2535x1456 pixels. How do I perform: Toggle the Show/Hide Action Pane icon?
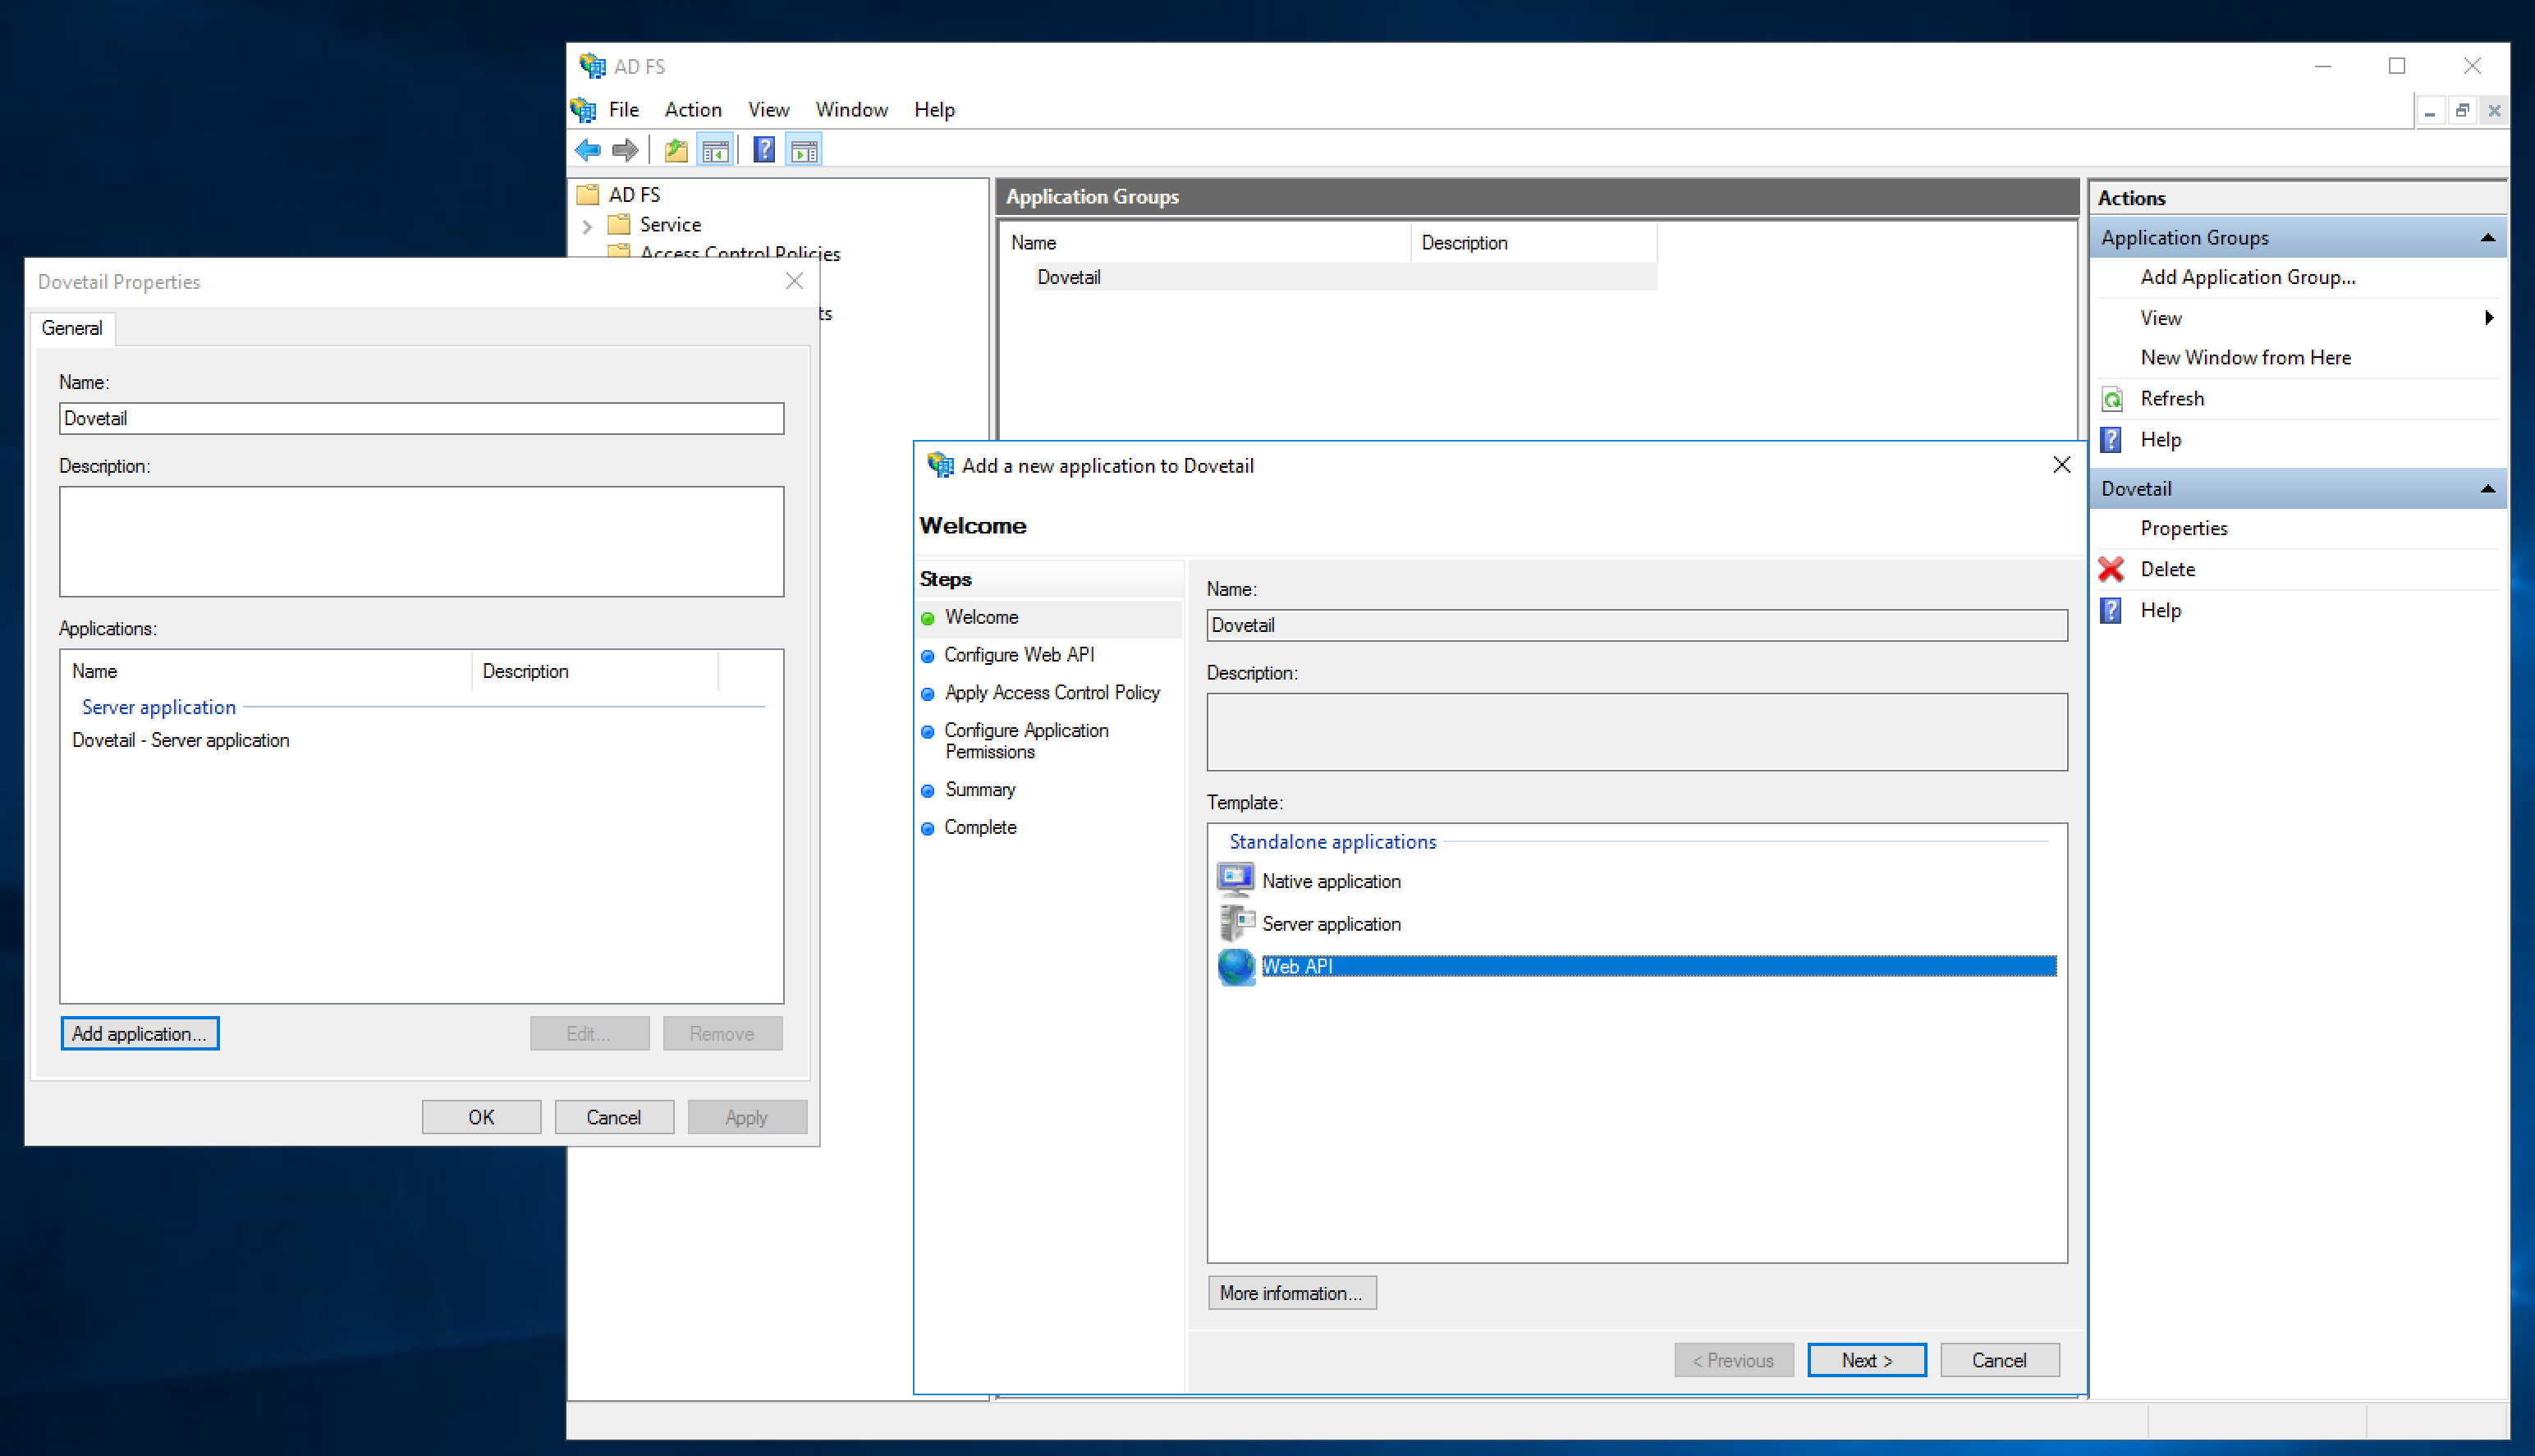pos(804,150)
